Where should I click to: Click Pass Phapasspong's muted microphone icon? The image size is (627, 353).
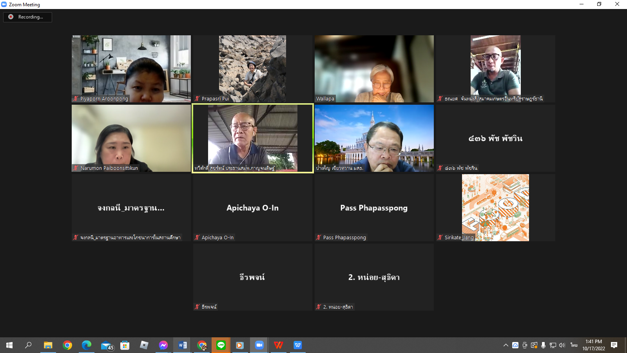[x=319, y=238]
